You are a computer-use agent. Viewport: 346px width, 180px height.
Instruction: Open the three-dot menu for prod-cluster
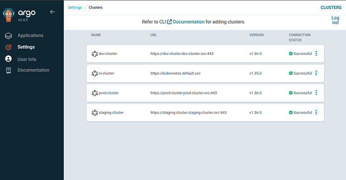[316, 93]
